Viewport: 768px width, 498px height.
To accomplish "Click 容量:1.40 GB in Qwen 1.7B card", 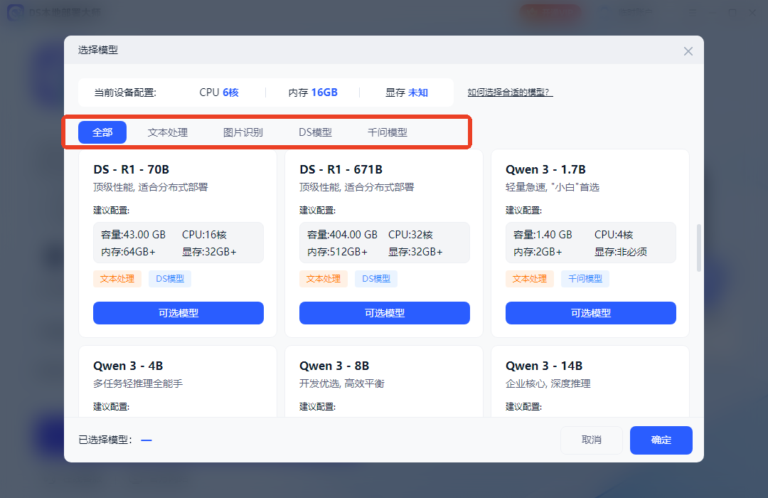I will tap(543, 235).
